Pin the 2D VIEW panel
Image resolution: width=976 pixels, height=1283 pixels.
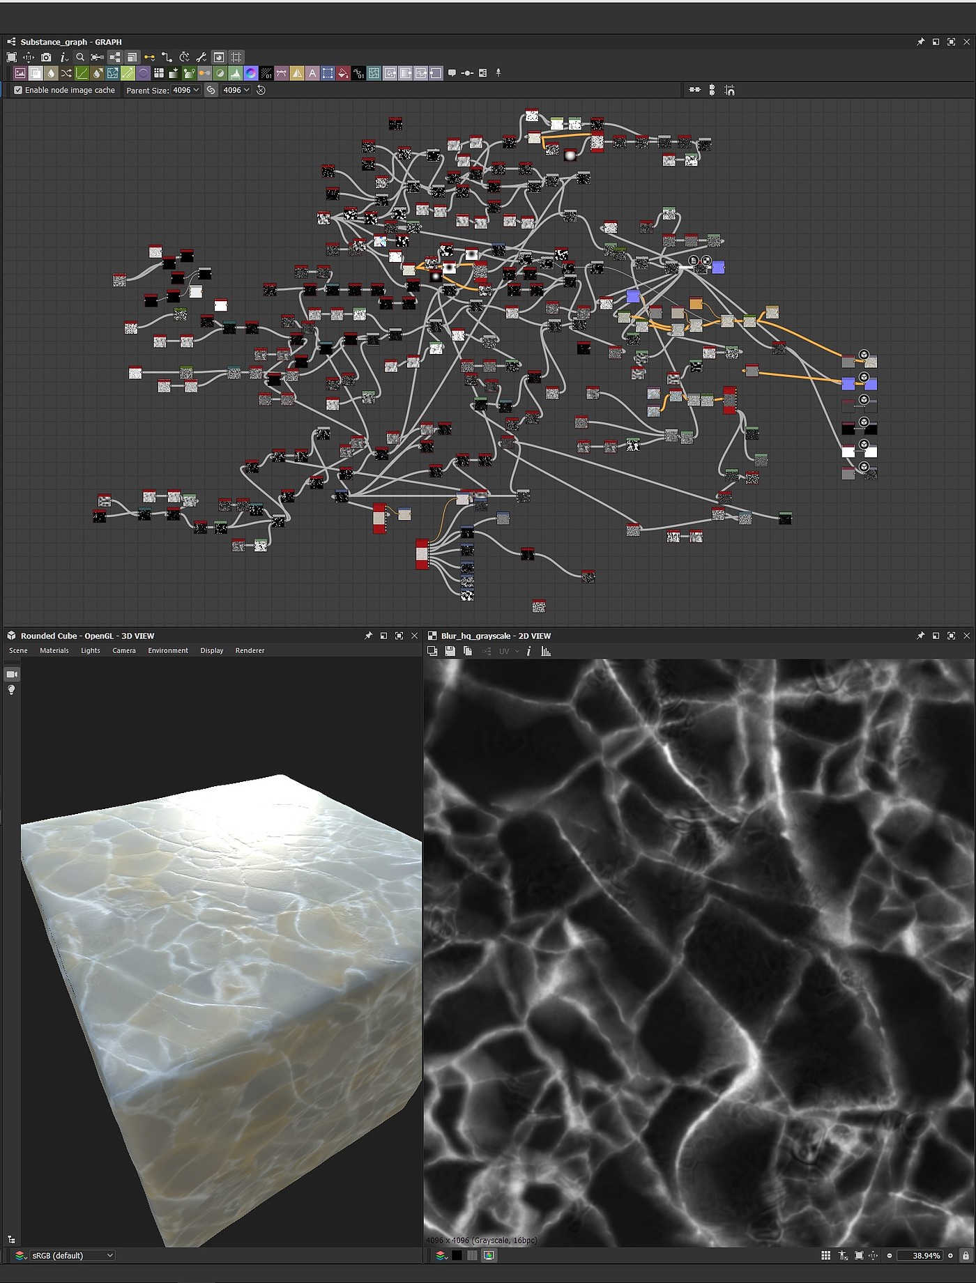[x=920, y=636]
